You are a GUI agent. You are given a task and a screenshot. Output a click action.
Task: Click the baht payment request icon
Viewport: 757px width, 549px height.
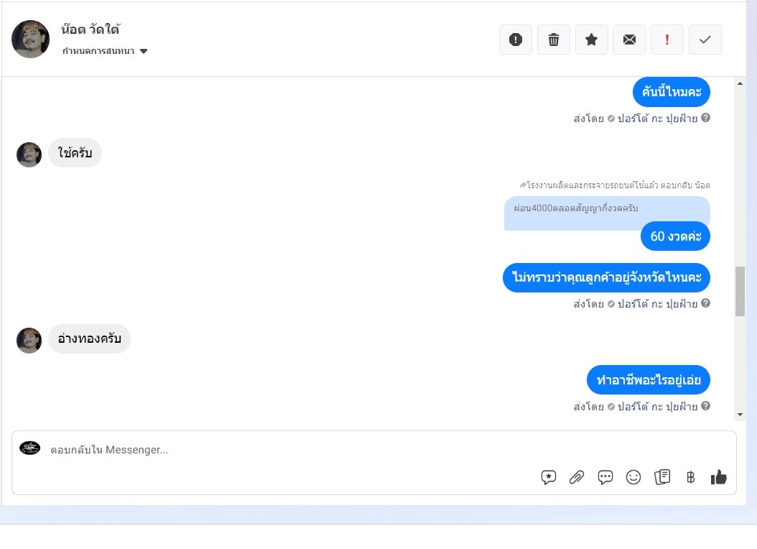pyautogui.click(x=690, y=477)
